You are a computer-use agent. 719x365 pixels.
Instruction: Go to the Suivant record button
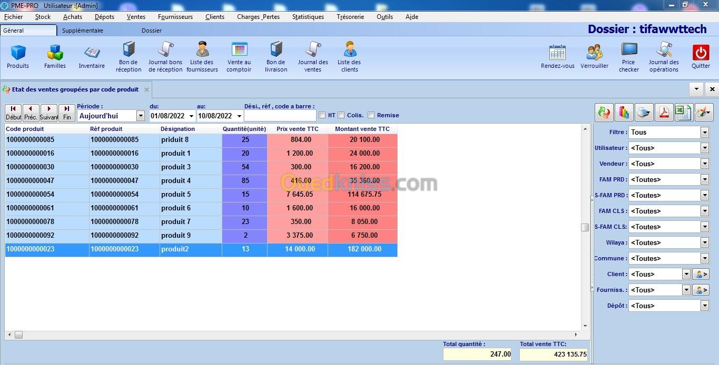tap(49, 113)
